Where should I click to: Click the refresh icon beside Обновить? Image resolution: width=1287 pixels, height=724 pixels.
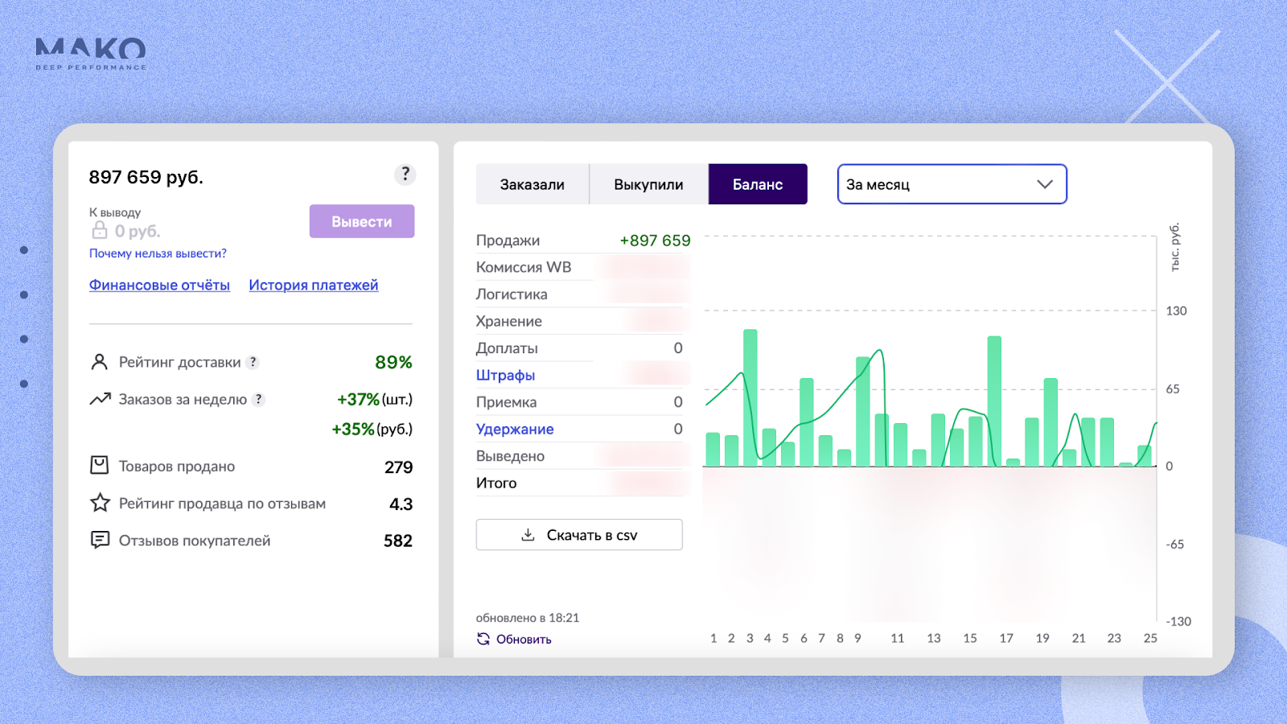[x=483, y=639]
